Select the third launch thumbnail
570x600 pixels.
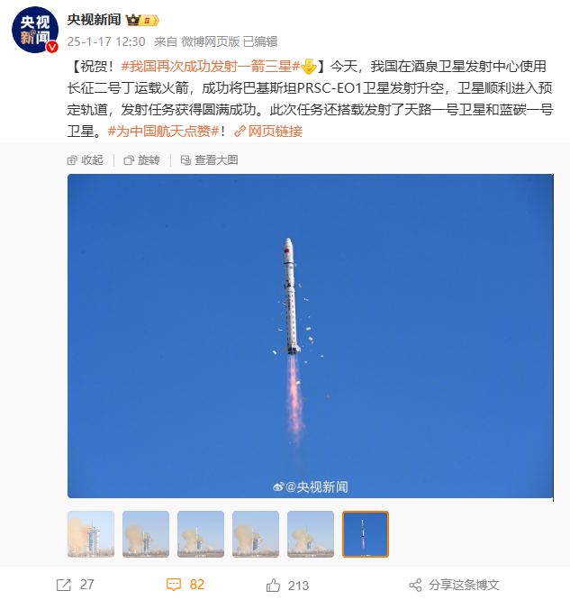pyautogui.click(x=201, y=534)
